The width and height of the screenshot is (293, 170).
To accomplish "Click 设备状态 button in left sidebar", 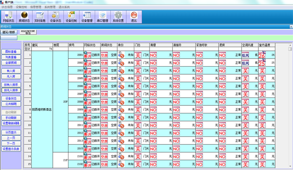I will (11, 98).
